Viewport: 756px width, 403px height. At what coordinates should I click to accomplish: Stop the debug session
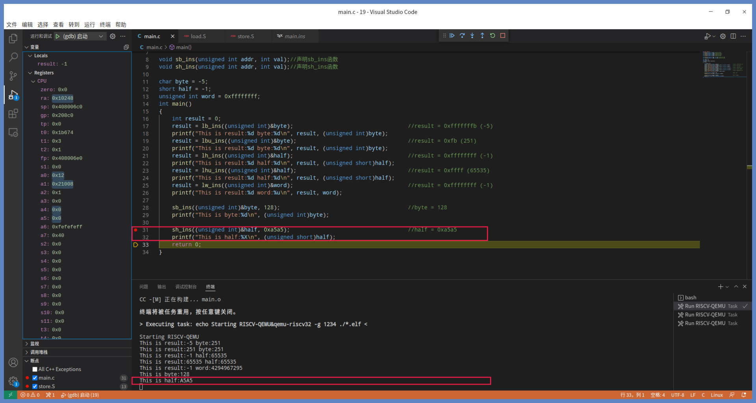coord(503,36)
